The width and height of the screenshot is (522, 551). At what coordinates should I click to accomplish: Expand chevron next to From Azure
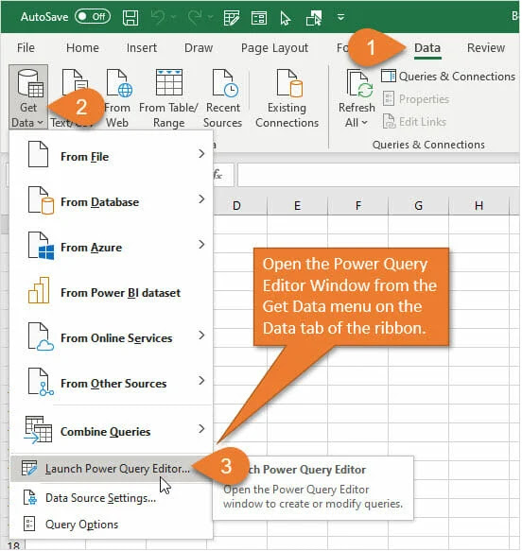(x=201, y=244)
